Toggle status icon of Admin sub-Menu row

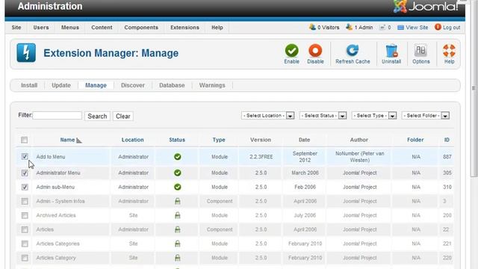coord(178,187)
